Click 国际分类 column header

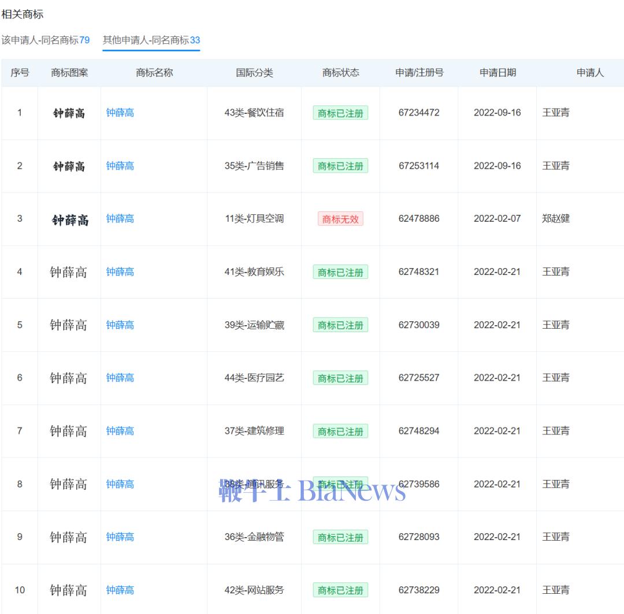point(254,73)
